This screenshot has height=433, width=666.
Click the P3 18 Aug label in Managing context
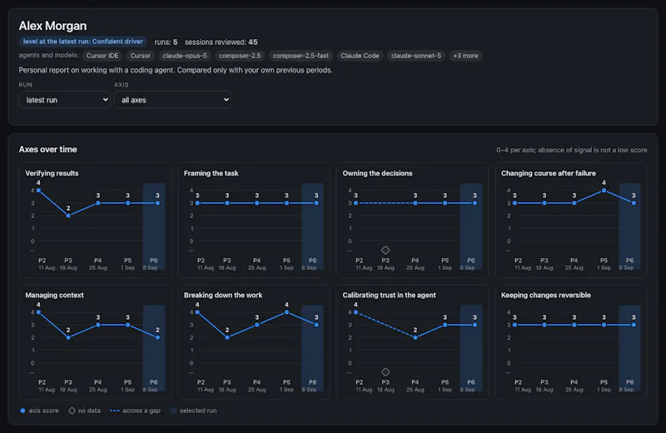click(68, 386)
